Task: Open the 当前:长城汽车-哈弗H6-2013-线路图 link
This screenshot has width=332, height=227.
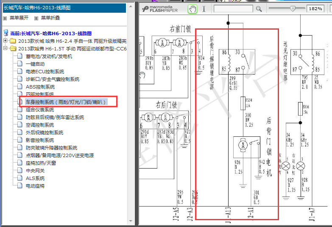Action: [51, 33]
